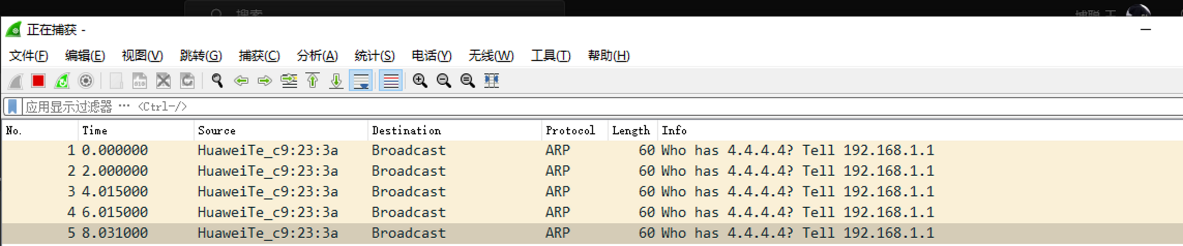The image size is (1183, 246).
Task: Select packet 2 at time 2.000000
Action: [x=593, y=171]
